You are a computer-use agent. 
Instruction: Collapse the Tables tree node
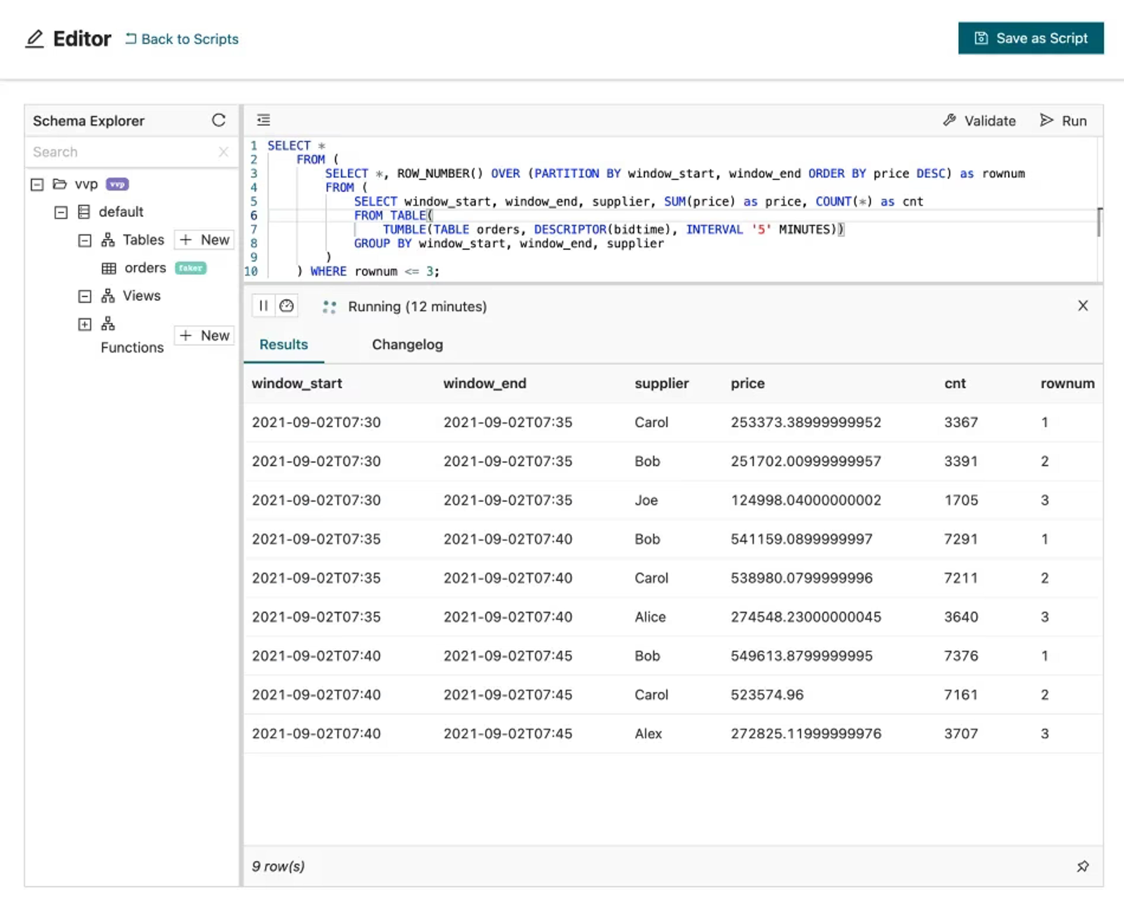click(85, 241)
